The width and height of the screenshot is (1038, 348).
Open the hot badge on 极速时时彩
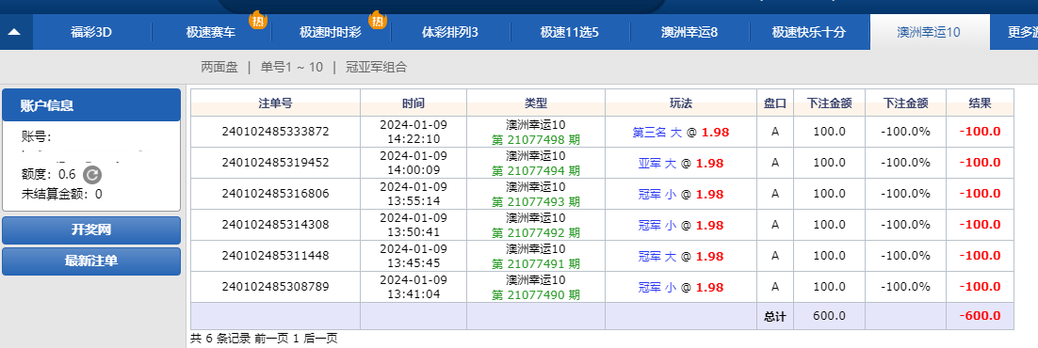(378, 21)
